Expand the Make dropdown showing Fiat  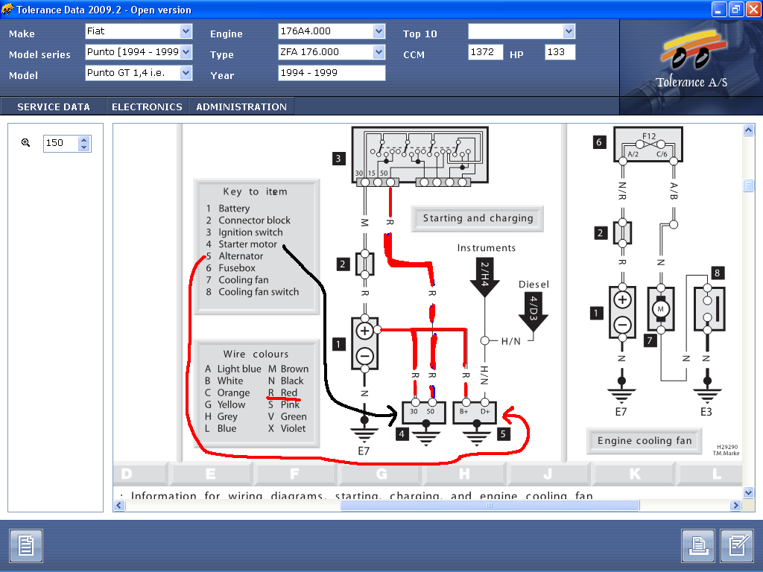click(186, 31)
